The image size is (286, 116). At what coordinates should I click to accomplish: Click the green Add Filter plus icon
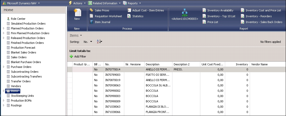[71, 56]
